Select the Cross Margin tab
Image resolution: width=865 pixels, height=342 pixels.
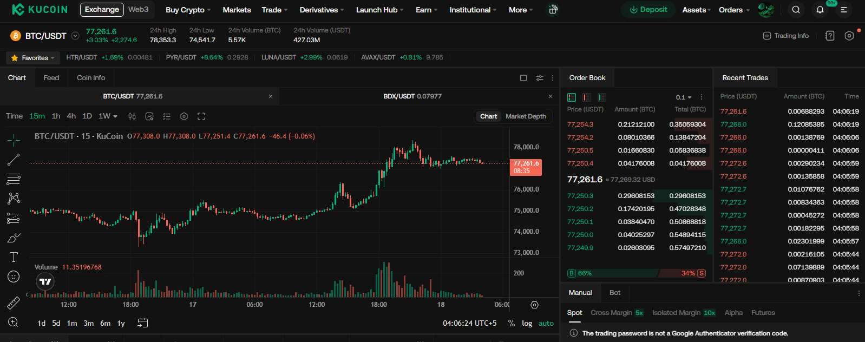pyautogui.click(x=617, y=313)
